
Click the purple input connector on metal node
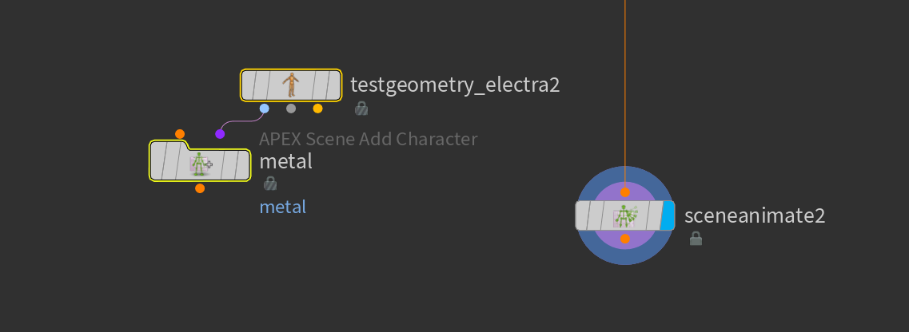(x=220, y=134)
